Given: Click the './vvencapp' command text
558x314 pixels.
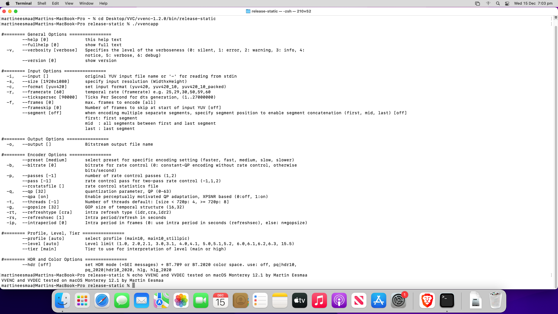Looking at the screenshot, I should [145, 24].
